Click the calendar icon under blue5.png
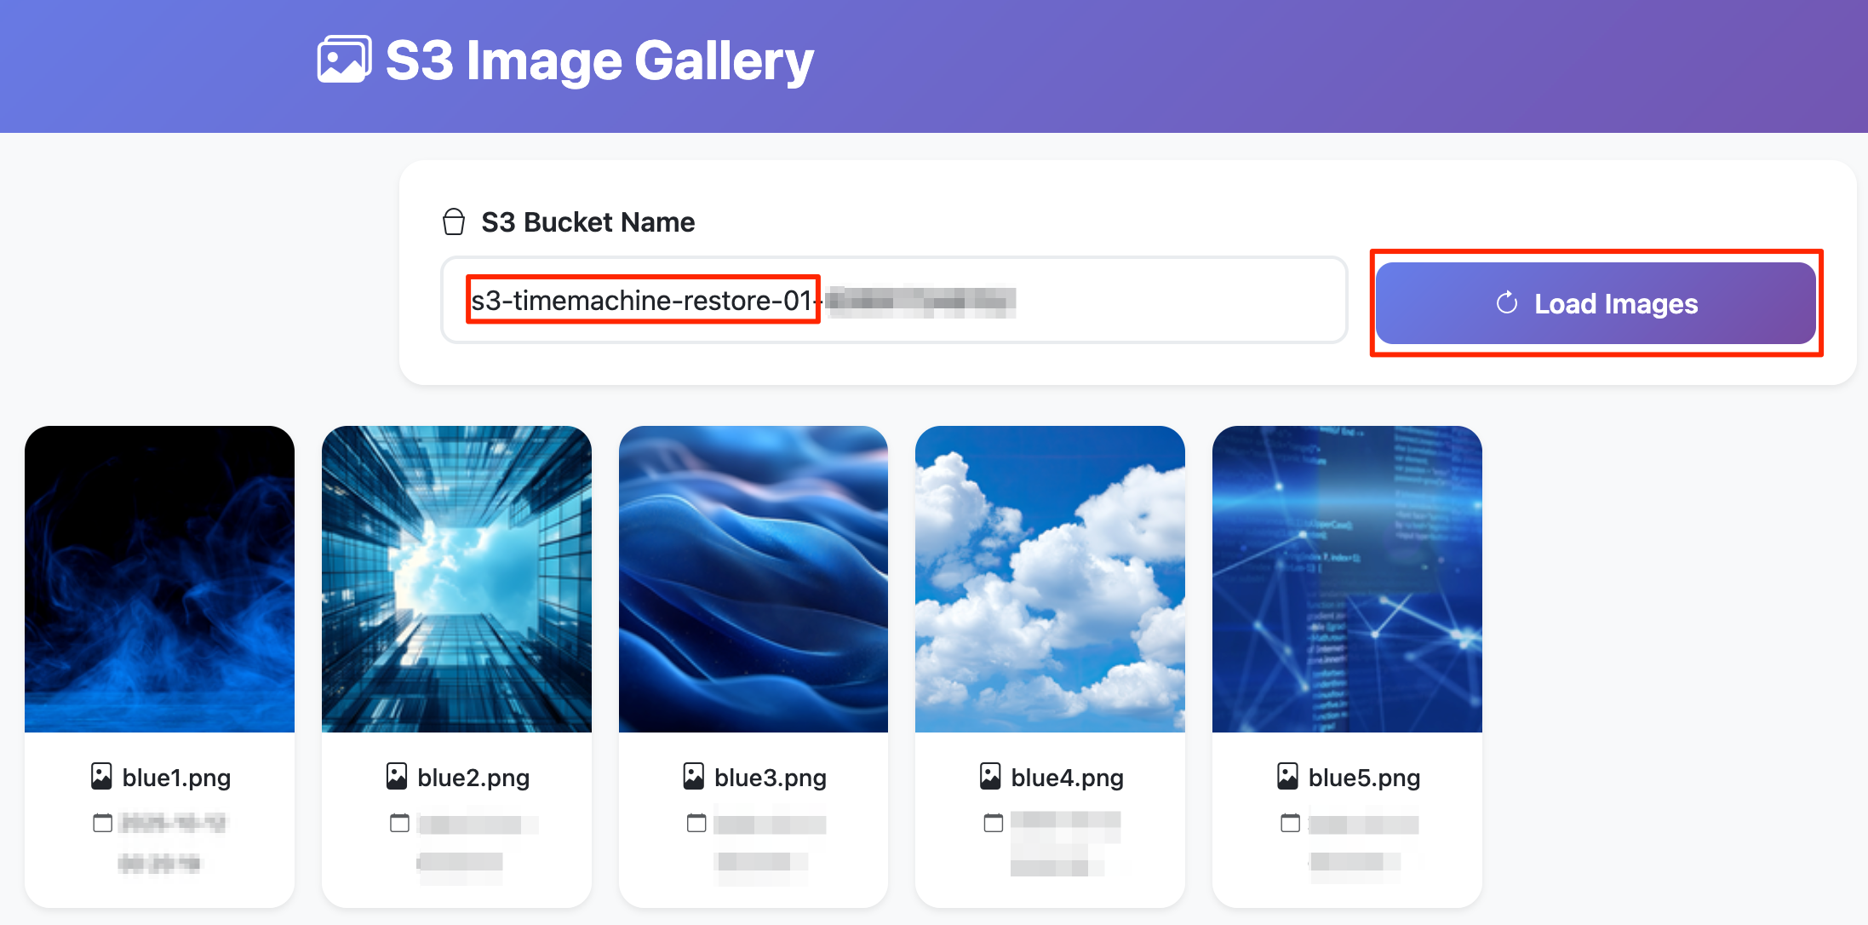 click(1290, 823)
